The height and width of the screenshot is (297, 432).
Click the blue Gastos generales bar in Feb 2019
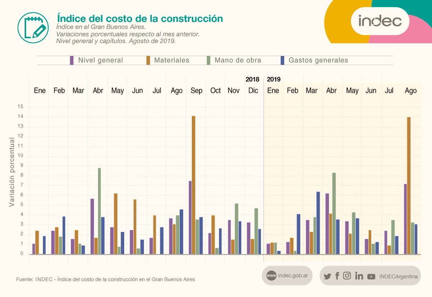[298, 234]
